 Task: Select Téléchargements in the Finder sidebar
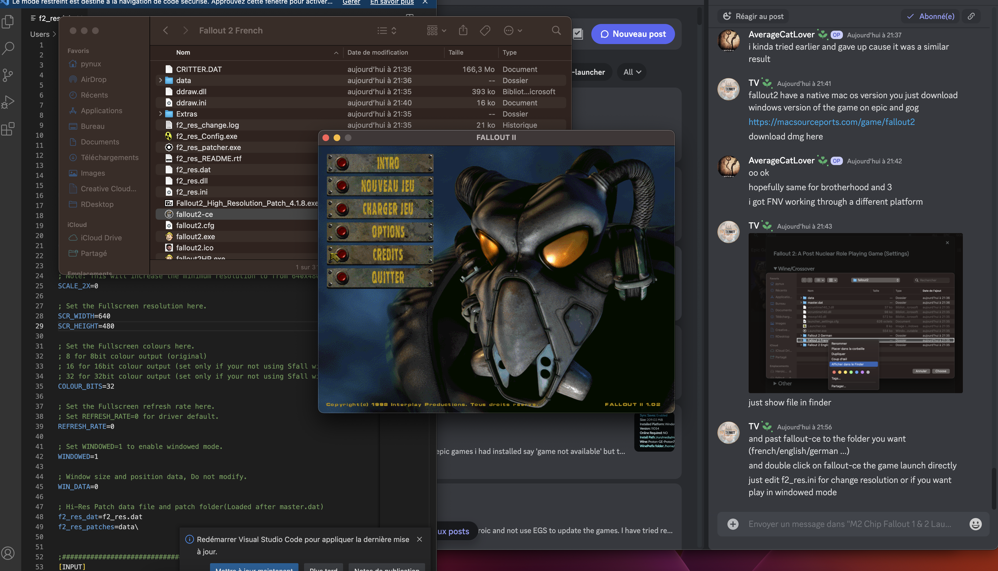point(109,157)
